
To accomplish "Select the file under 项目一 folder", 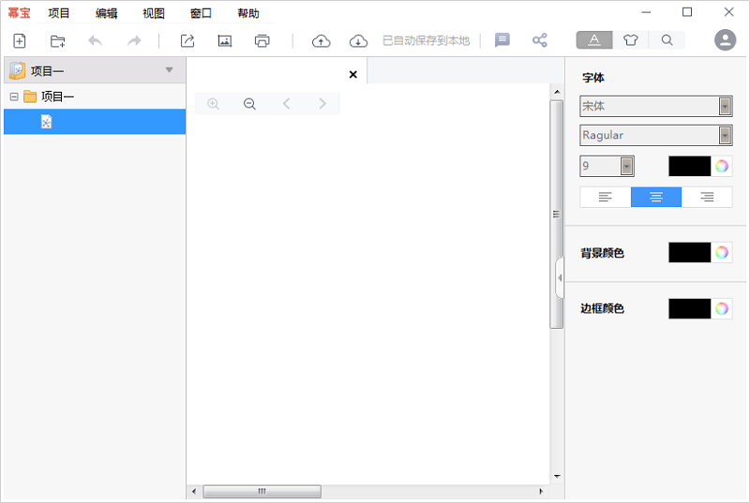I will [95, 122].
